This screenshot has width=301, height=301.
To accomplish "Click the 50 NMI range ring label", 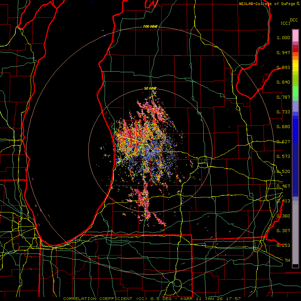I will coord(150,89).
